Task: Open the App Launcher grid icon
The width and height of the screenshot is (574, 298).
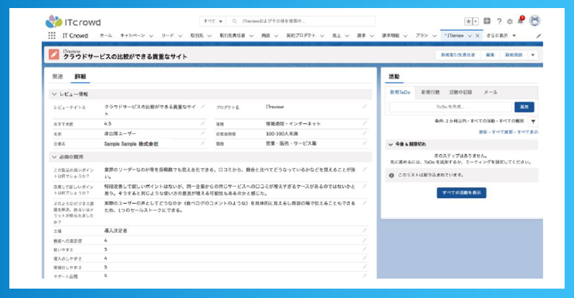Action: [x=52, y=35]
